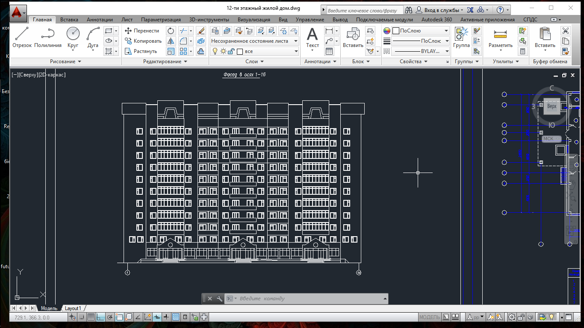The height and width of the screenshot is (328, 584).
Task: Click Копировать (Copy) button
Action: [x=143, y=41]
